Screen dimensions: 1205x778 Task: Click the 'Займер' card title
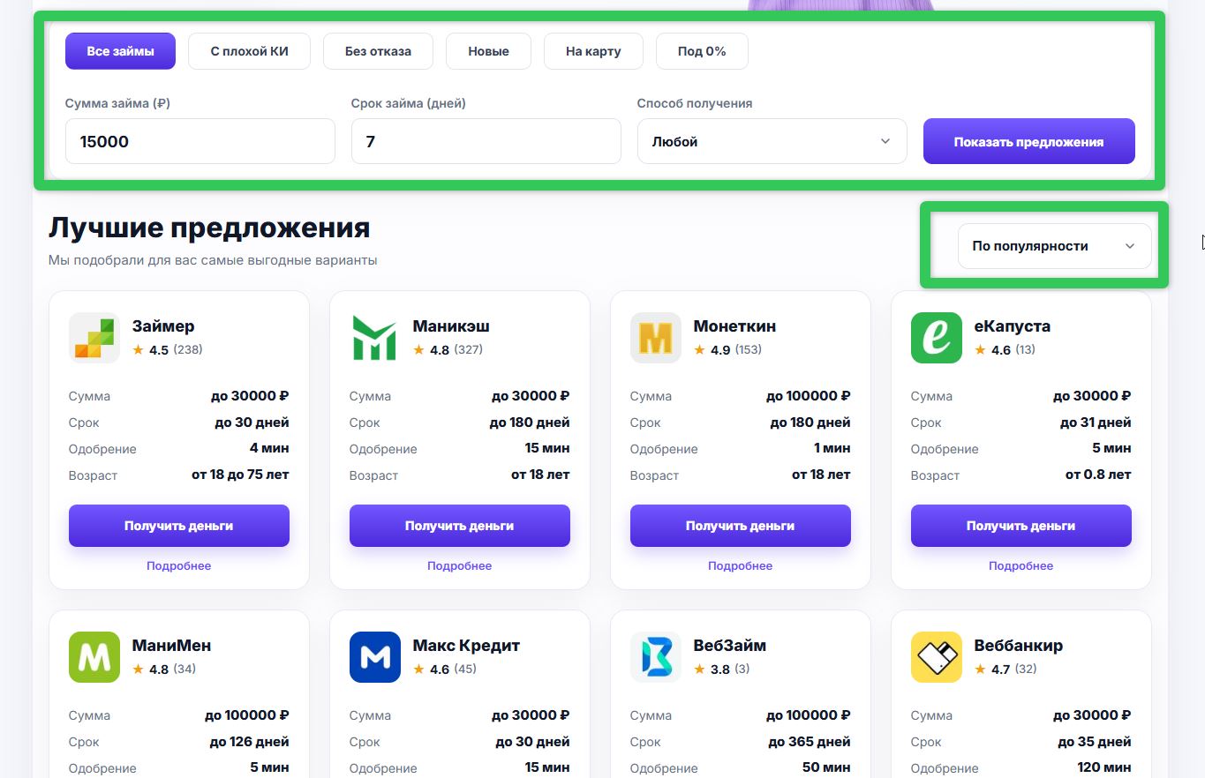[x=163, y=326]
